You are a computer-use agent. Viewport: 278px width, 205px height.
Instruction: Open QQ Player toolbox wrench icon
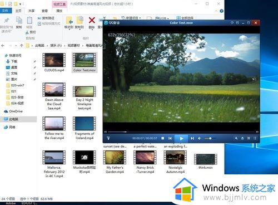[236, 138]
